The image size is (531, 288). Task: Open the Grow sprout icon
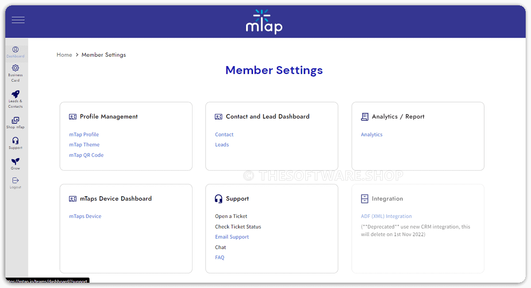point(15,161)
